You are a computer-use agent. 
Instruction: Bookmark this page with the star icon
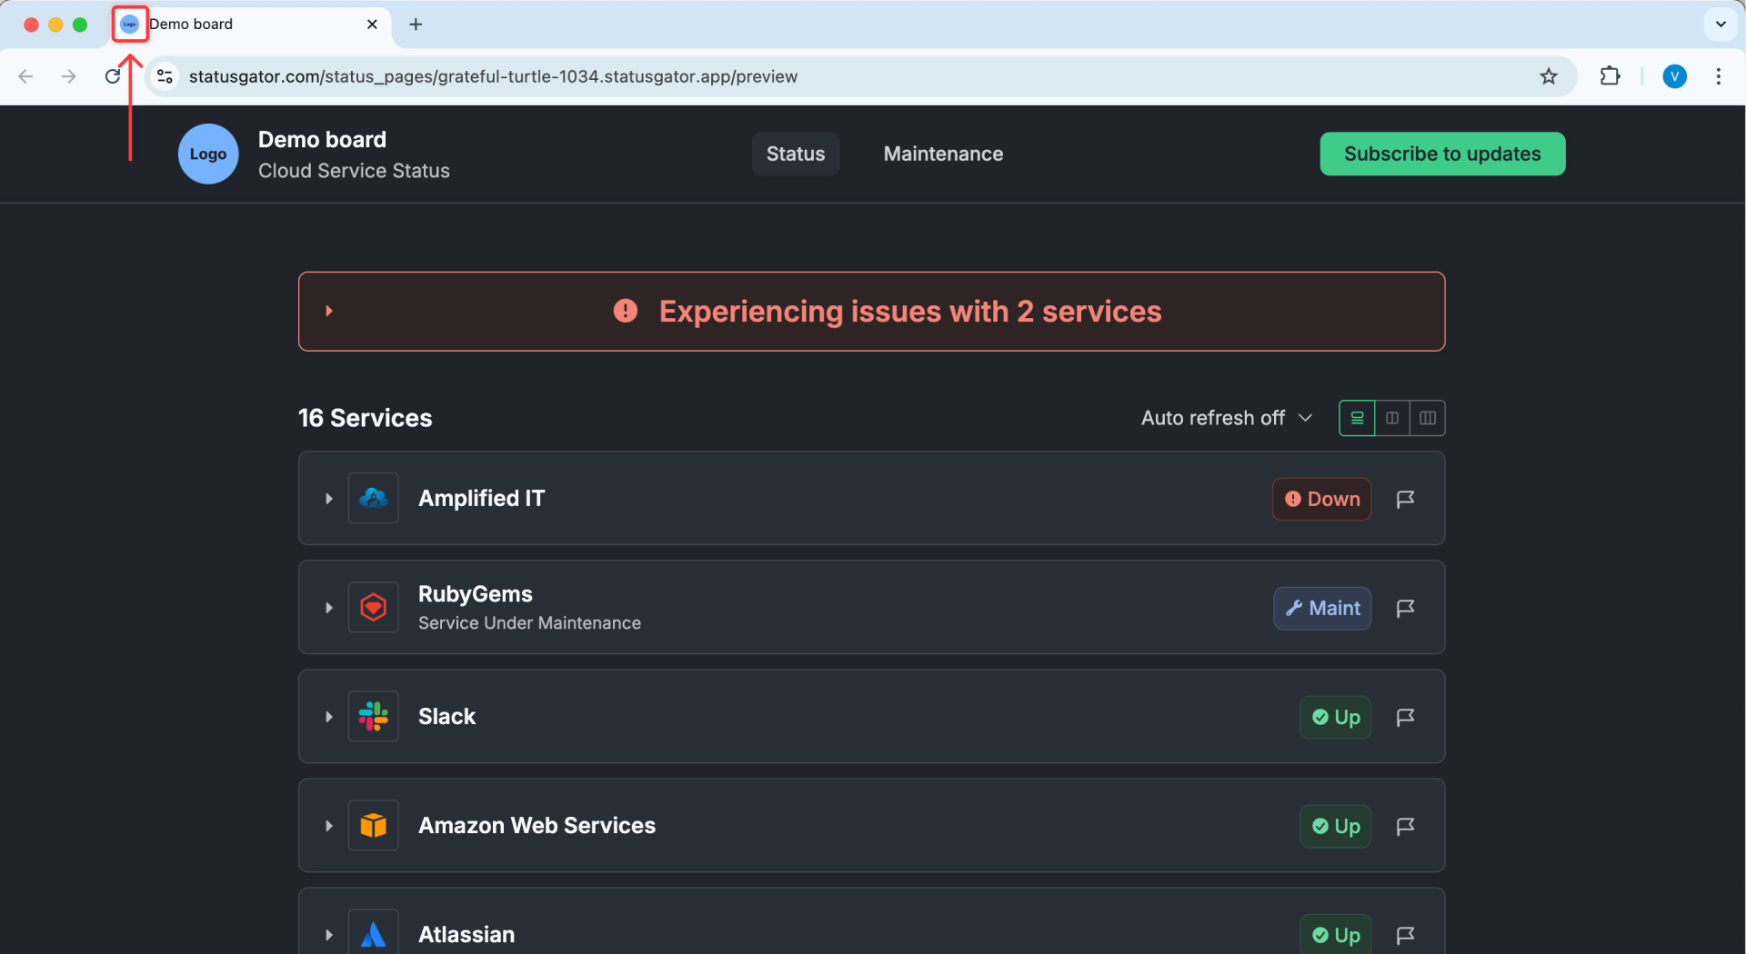click(1549, 76)
